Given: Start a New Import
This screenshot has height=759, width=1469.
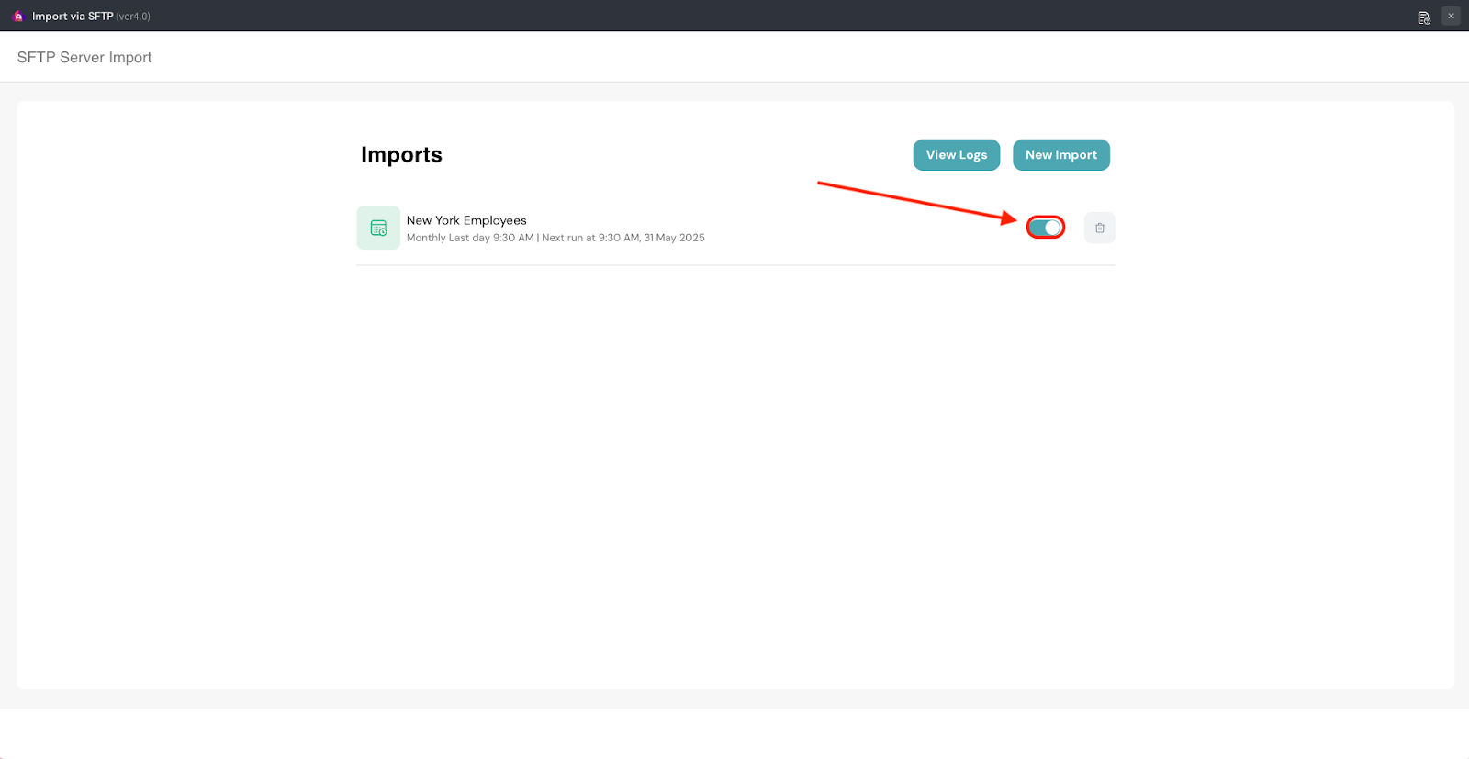Looking at the screenshot, I should click(1060, 155).
